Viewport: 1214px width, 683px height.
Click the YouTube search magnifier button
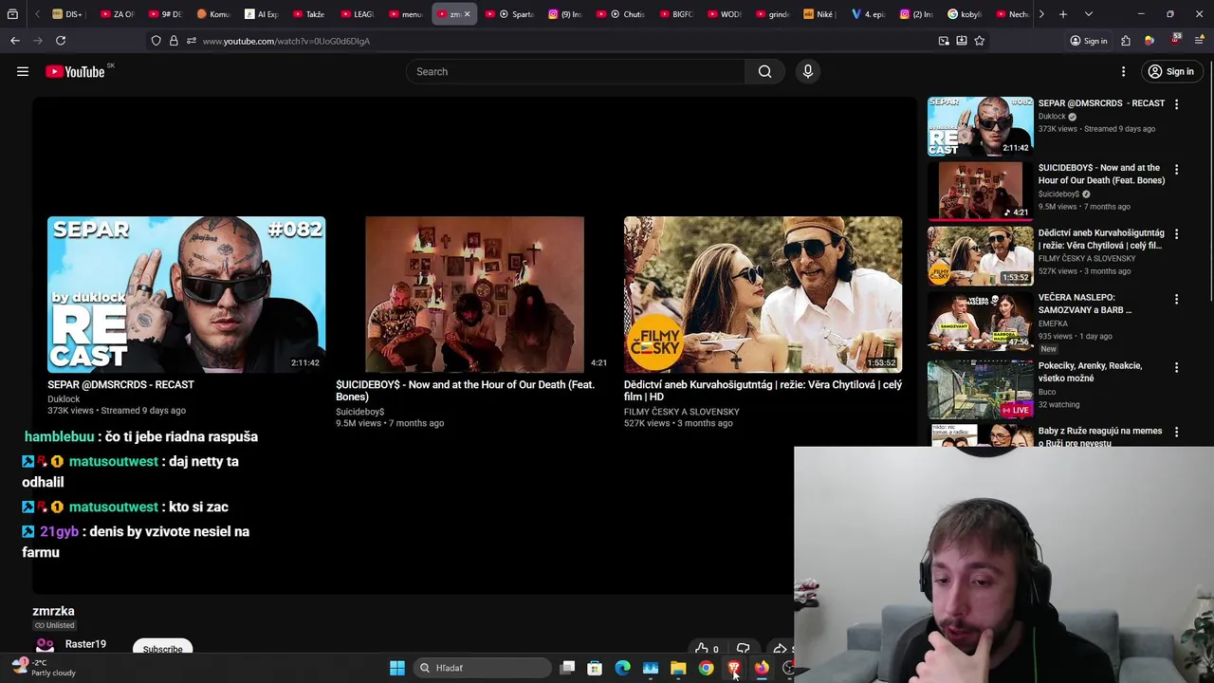(x=764, y=71)
